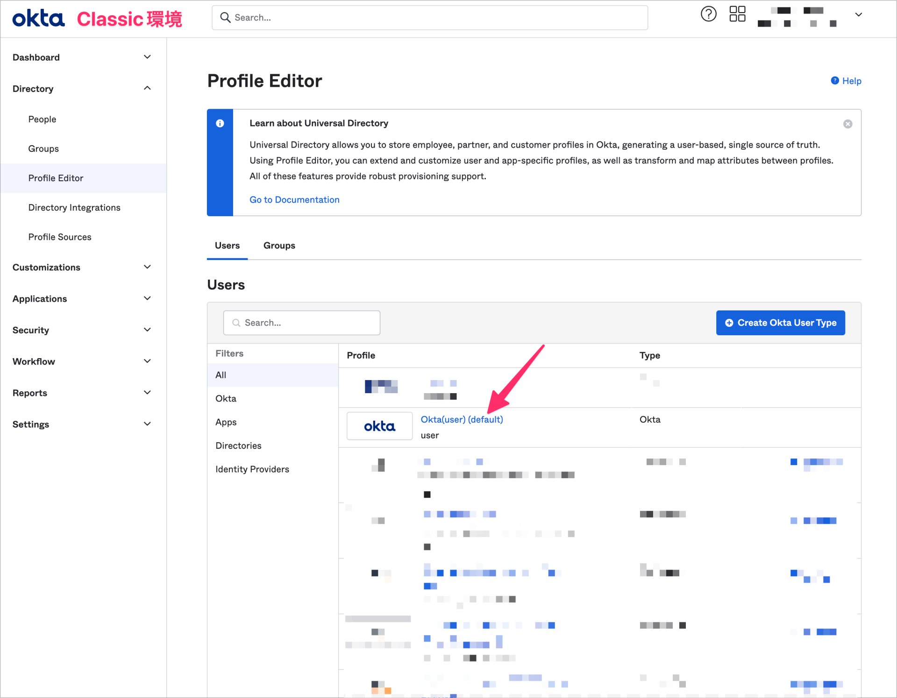Click the Create Okta User Type button
This screenshot has width=897, height=698.
click(780, 323)
